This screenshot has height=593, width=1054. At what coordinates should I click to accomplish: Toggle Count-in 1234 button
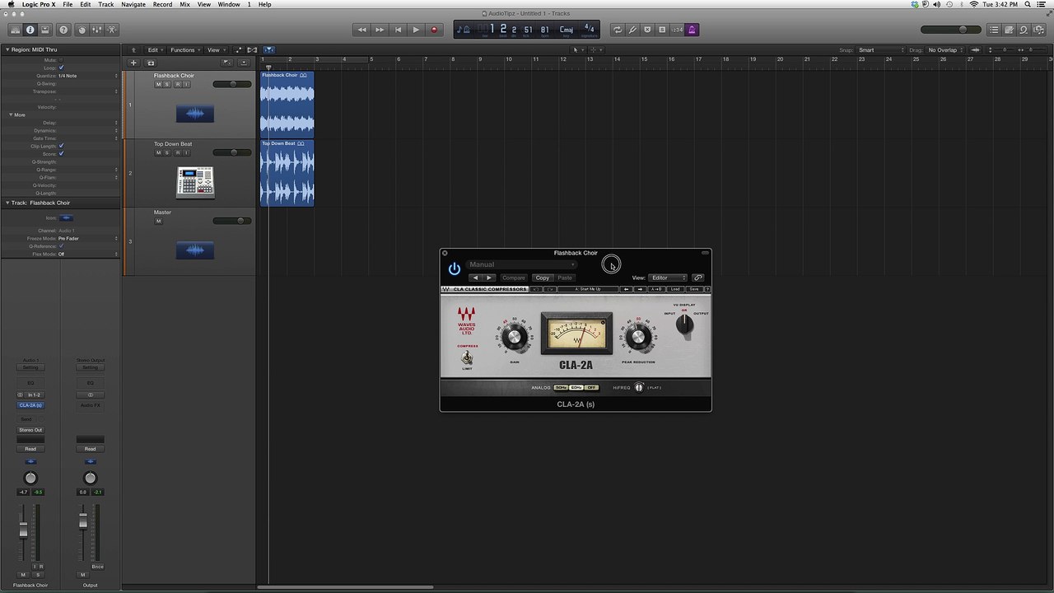tap(677, 30)
